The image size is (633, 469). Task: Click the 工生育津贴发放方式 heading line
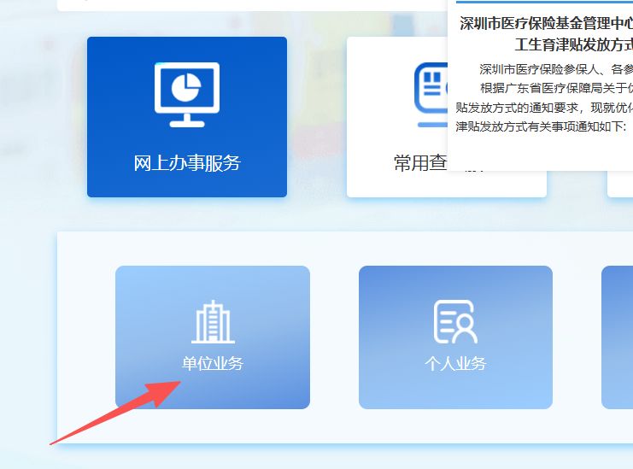574,44
